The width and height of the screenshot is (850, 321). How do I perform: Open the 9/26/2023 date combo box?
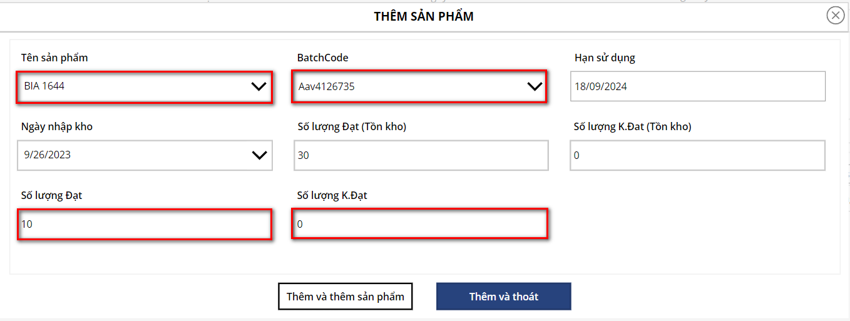point(125,155)
